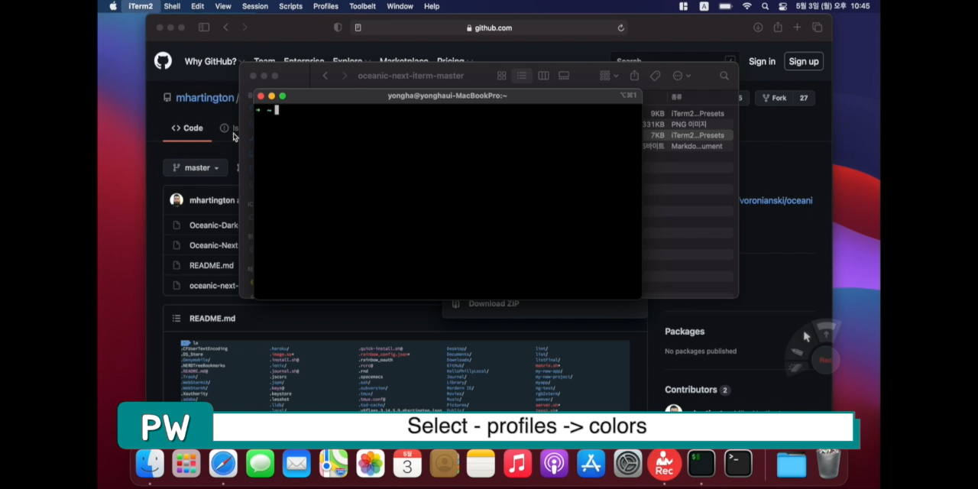Viewport: 978px width, 489px height.
Task: Open Spotlight search in the menu bar
Action: [765, 6]
